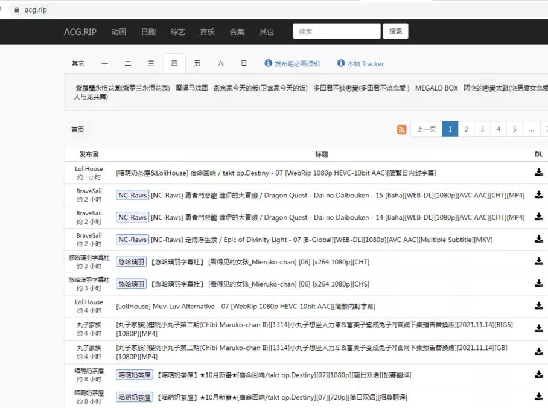Switch to the 日 weekday tab

(243, 63)
